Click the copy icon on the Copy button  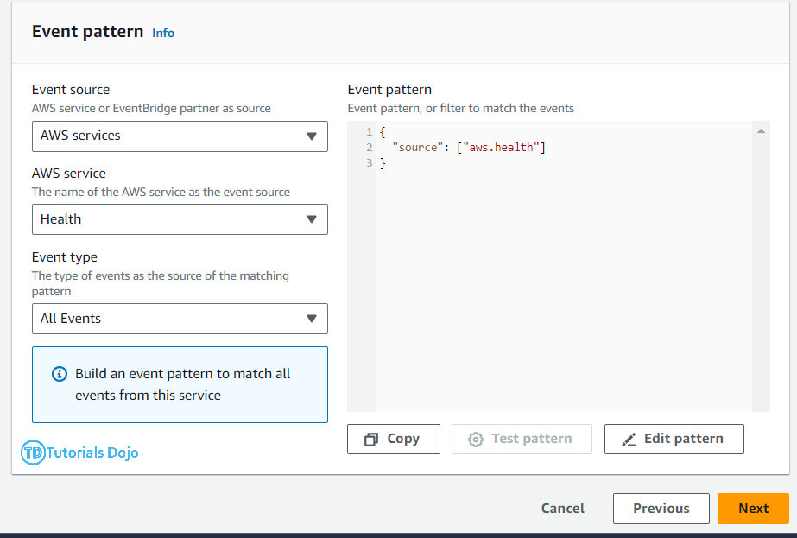coord(371,440)
